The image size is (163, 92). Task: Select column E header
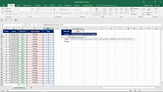48,28
